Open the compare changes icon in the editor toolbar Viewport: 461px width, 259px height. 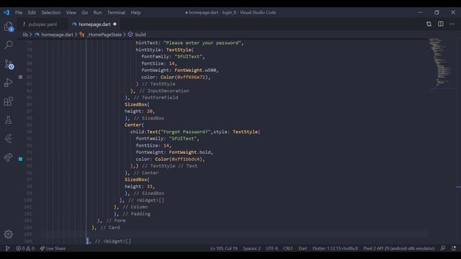(x=429, y=24)
